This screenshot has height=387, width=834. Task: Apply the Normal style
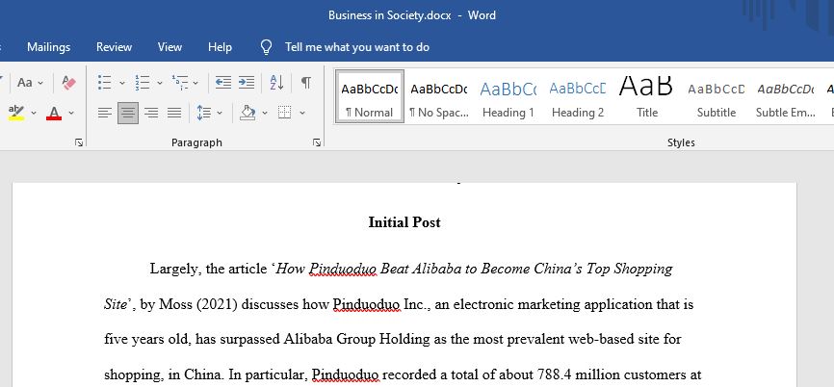click(x=370, y=96)
